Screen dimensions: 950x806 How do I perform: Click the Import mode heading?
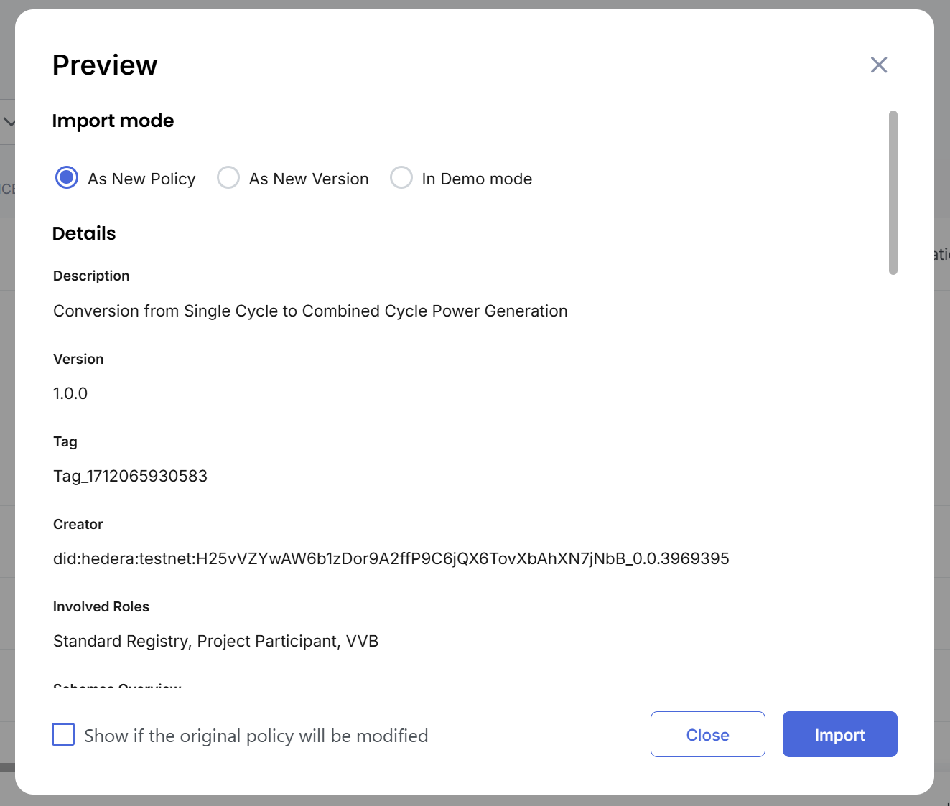(113, 121)
